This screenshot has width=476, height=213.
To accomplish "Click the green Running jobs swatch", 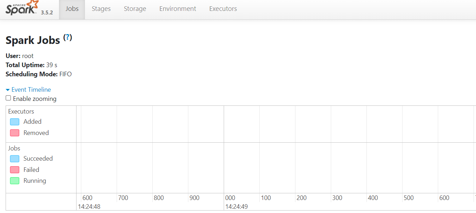I will click(x=15, y=181).
